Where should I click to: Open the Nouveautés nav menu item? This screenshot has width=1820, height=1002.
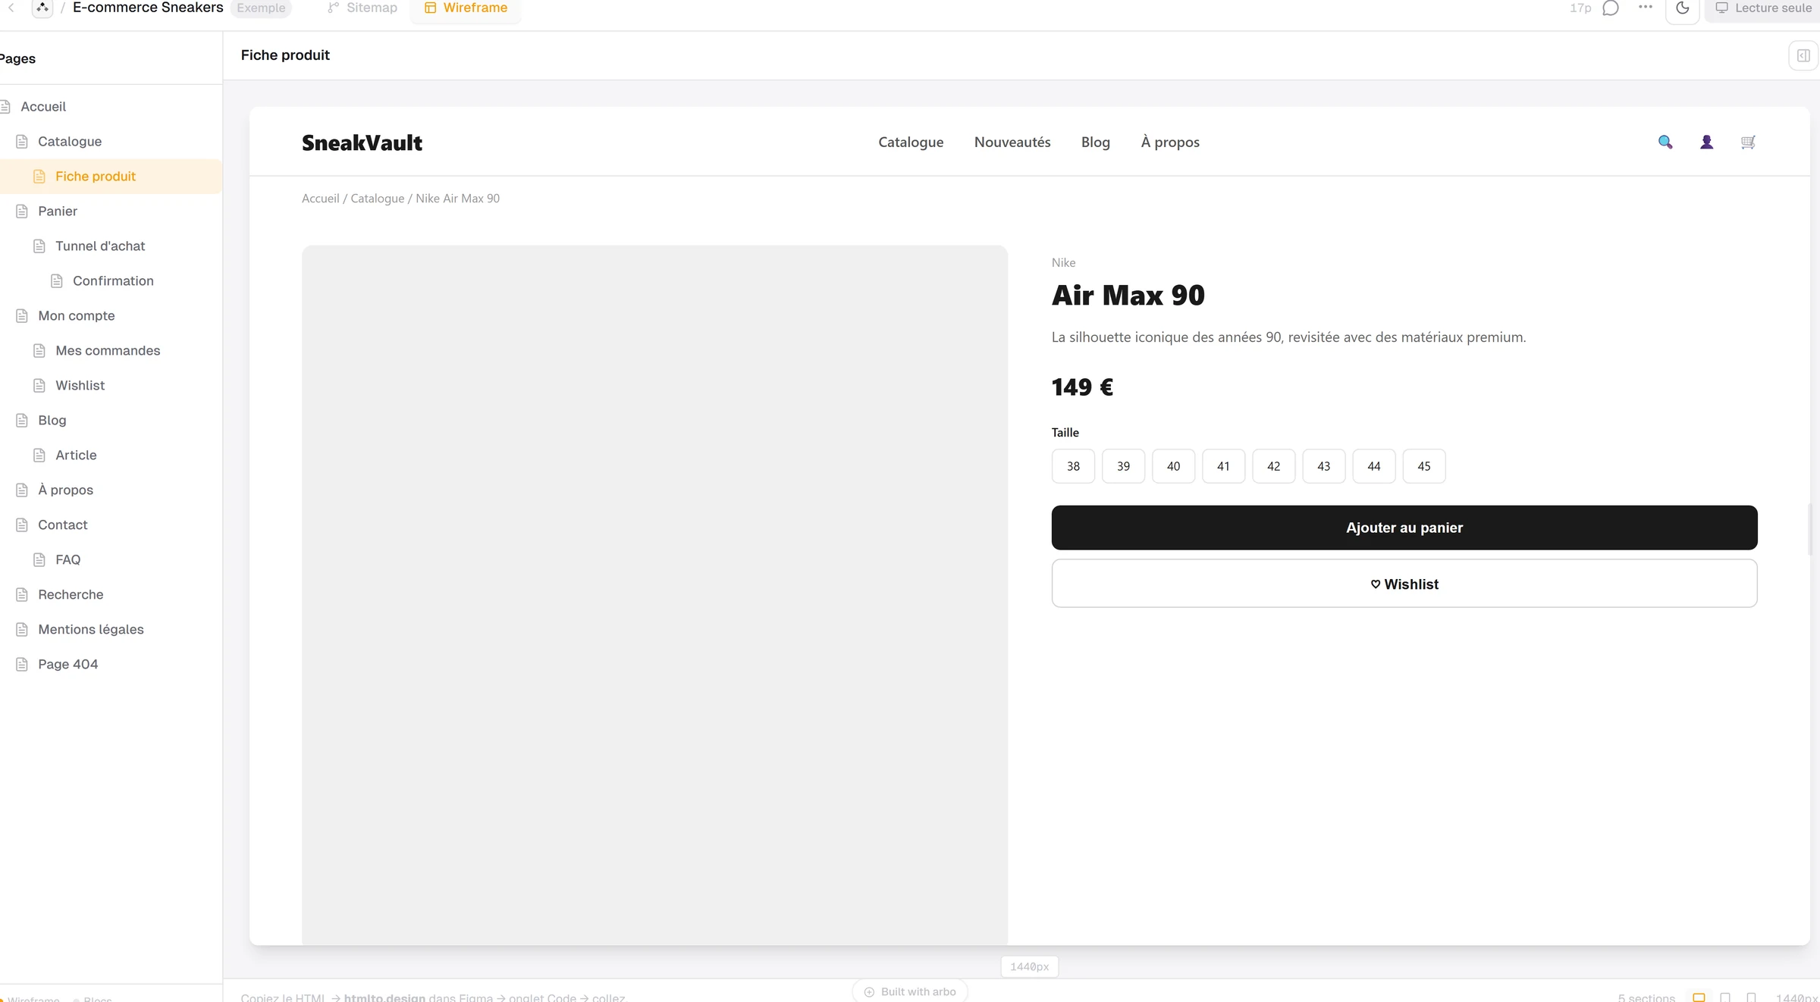pos(1012,142)
